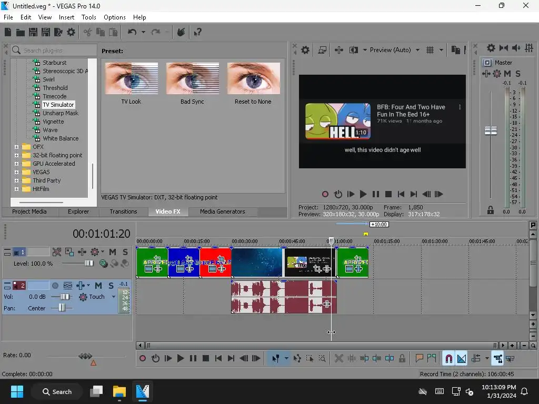Toggle Arm for Record on track 2
539x404 pixels.
tap(55, 286)
